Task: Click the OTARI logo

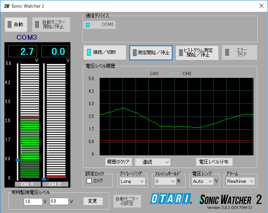Action: click(171, 198)
